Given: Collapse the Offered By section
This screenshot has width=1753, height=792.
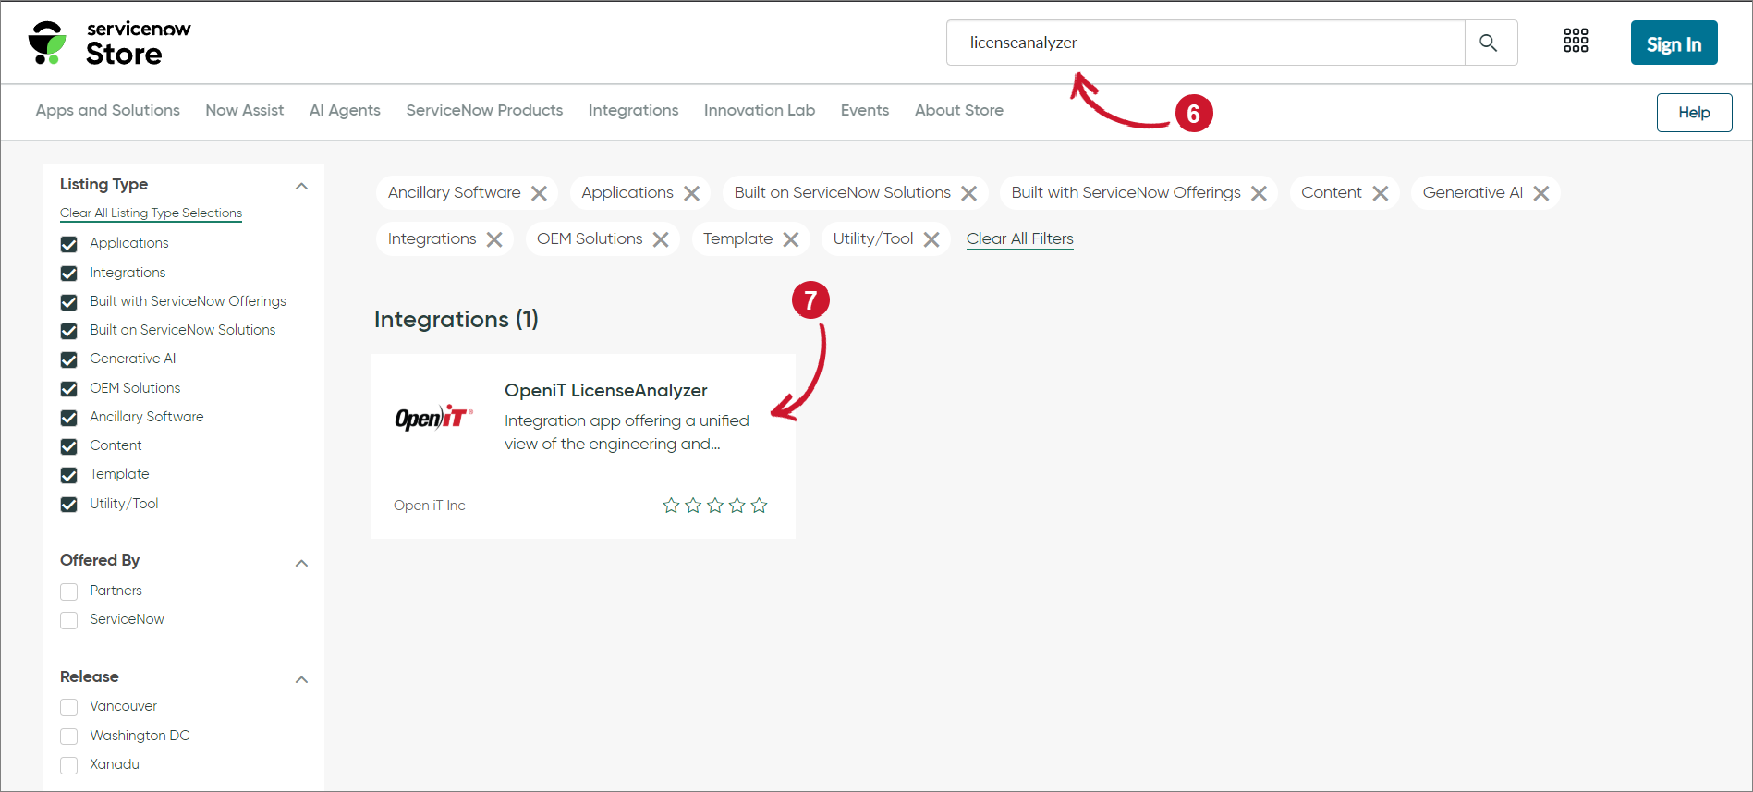Looking at the screenshot, I should (x=301, y=563).
